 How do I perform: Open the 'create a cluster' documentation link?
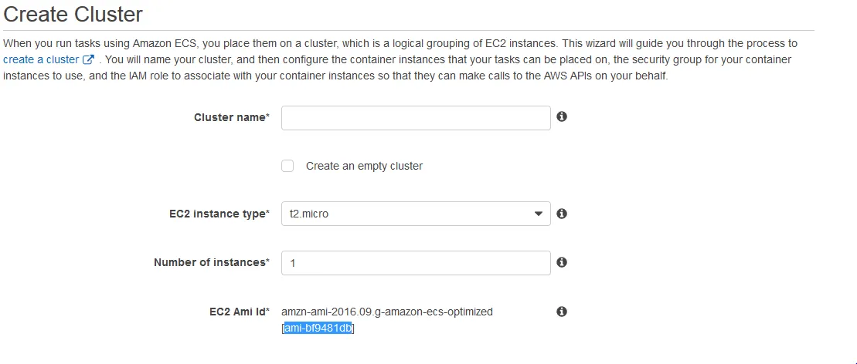41,59
